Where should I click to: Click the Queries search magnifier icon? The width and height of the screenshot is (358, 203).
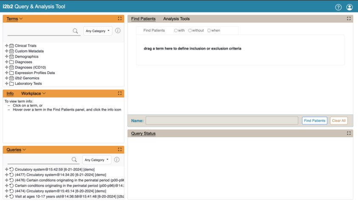(x=74, y=160)
